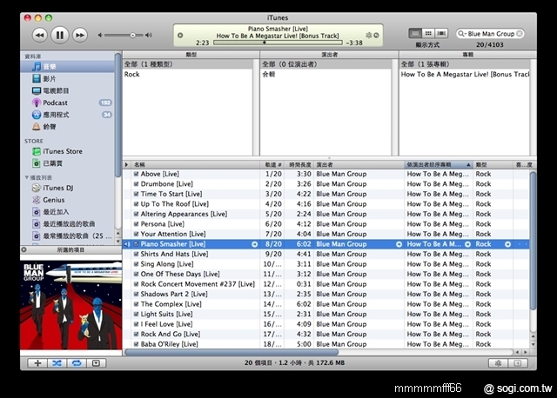
Task: Open iTunes DJ playlist
Action: tap(58, 187)
